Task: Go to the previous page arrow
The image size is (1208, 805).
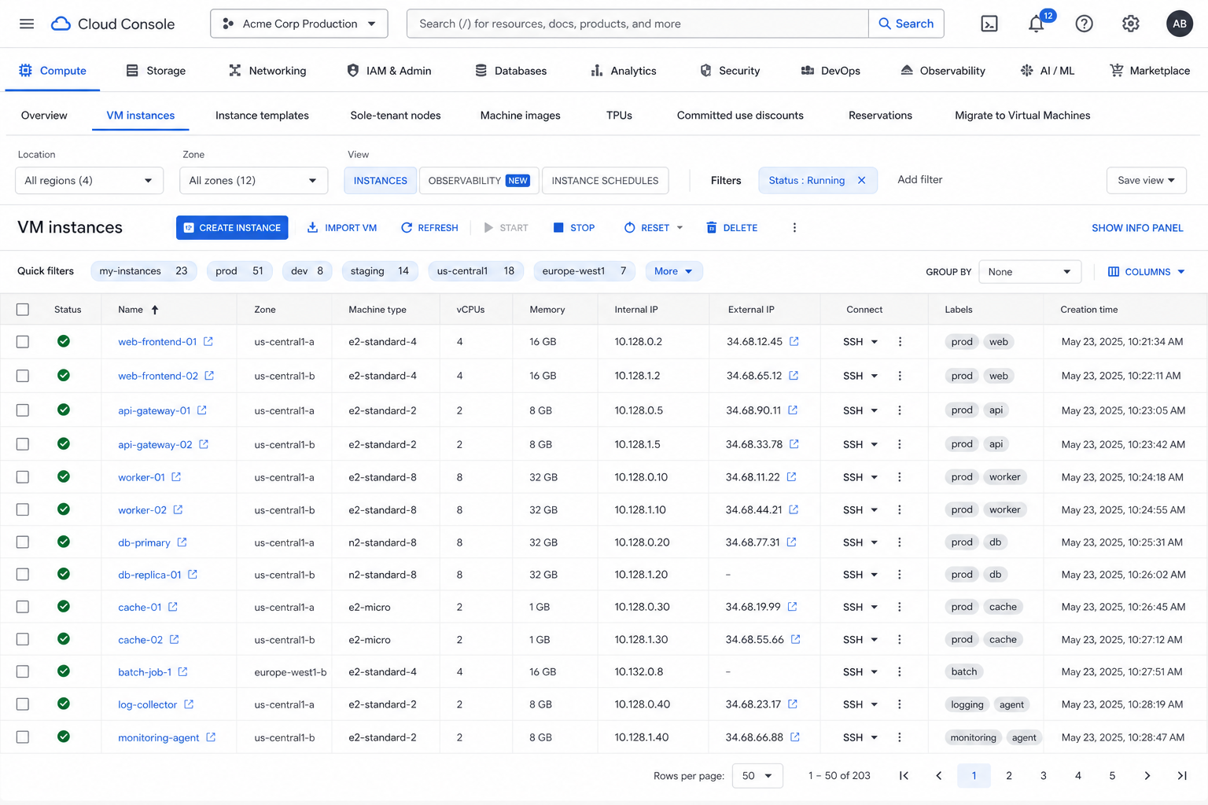Action: (939, 776)
